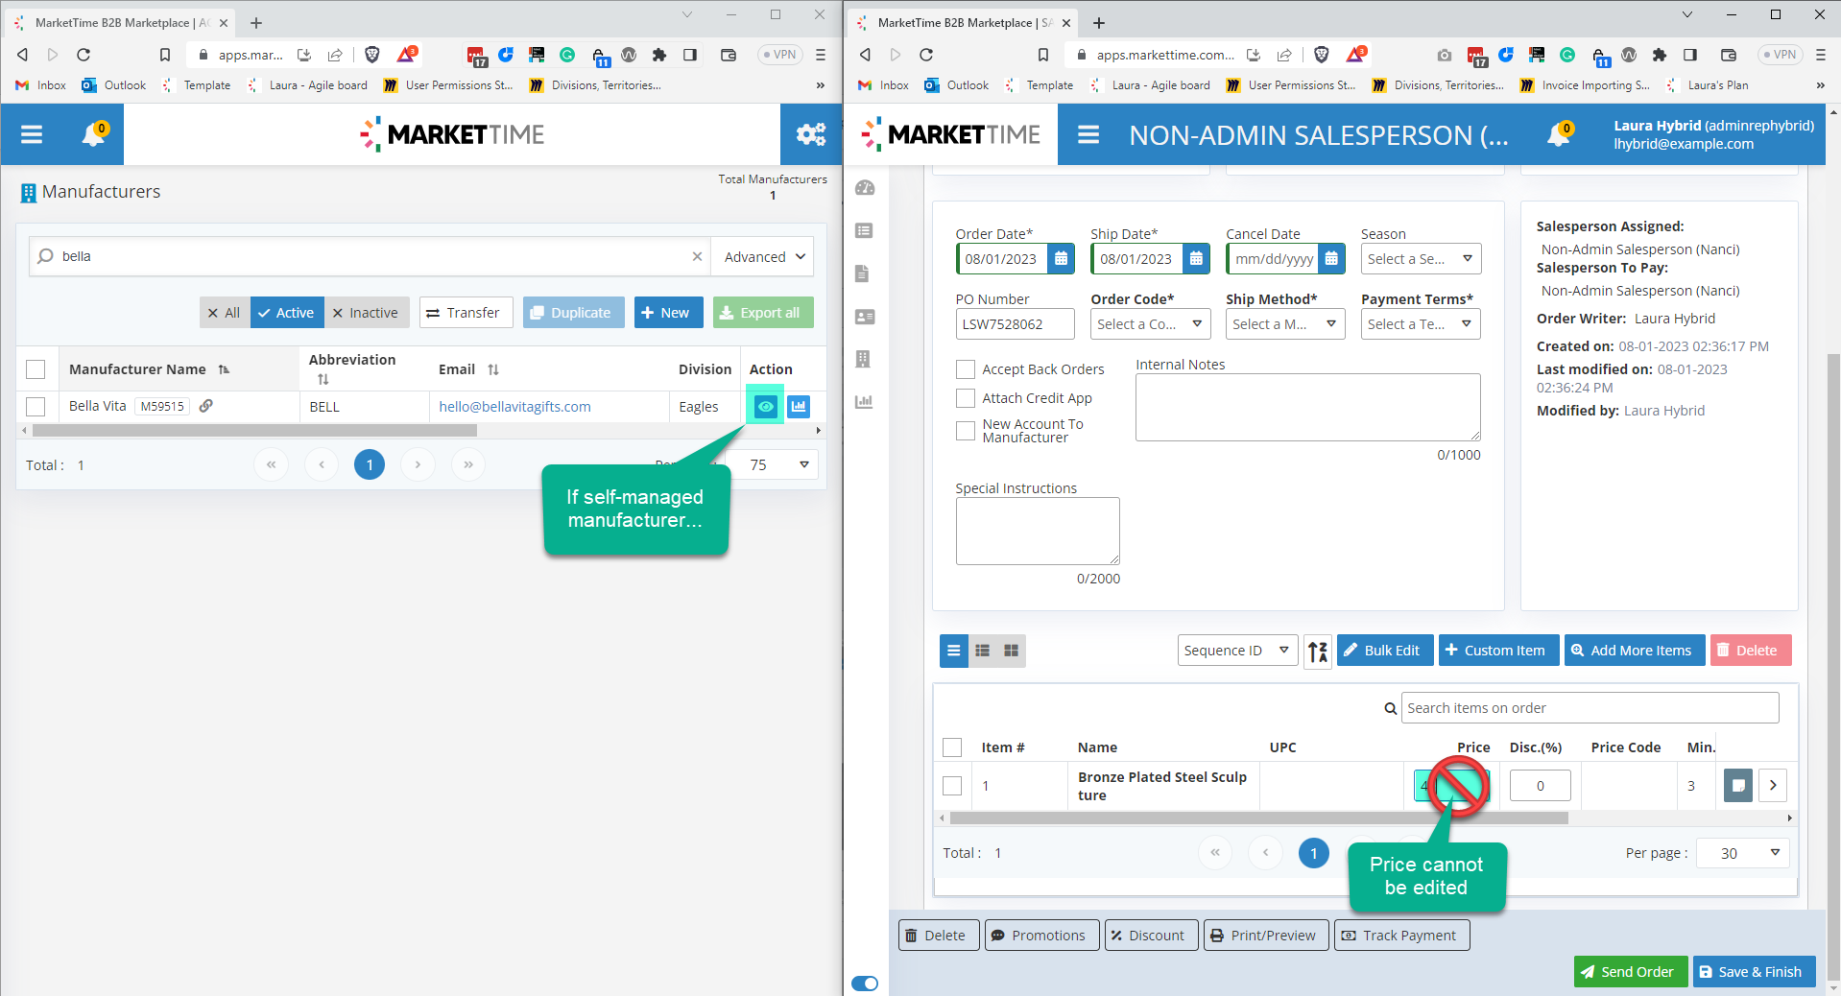This screenshot has width=1841, height=996.
Task: Open notifications bell in right window
Action: pos(1560,134)
